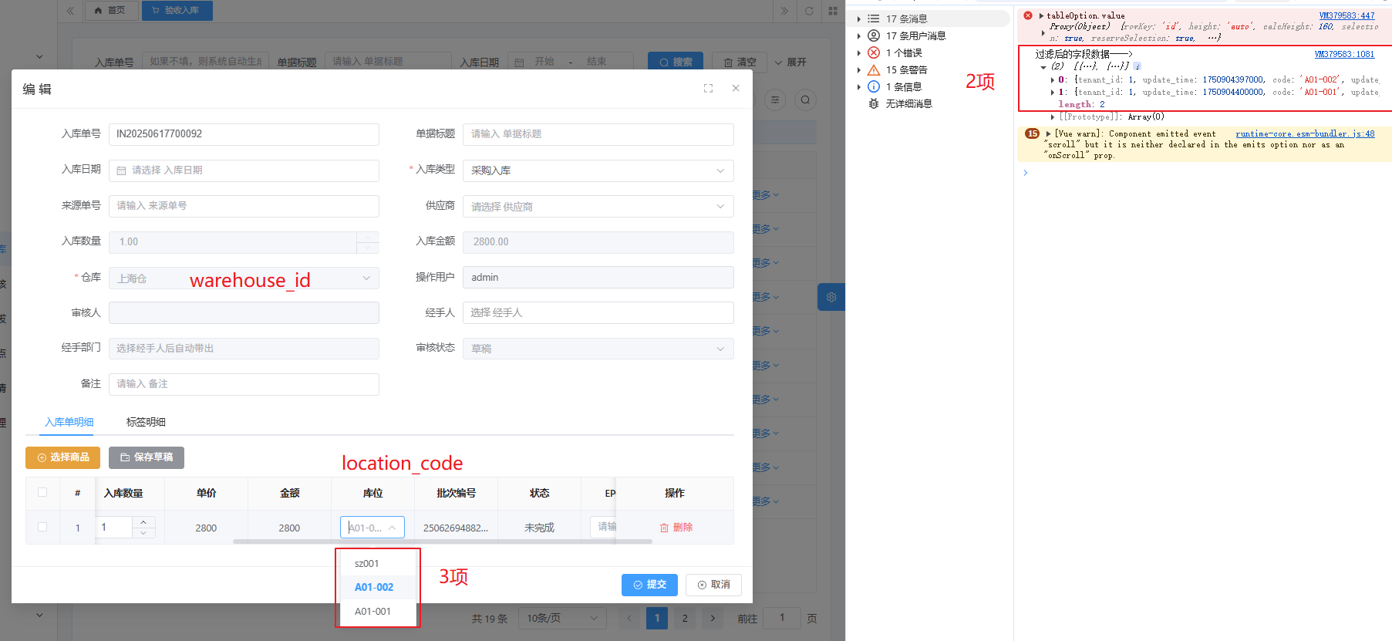
Task: Open the 仓库 dropdown showing 上海仓
Action: pos(244,278)
